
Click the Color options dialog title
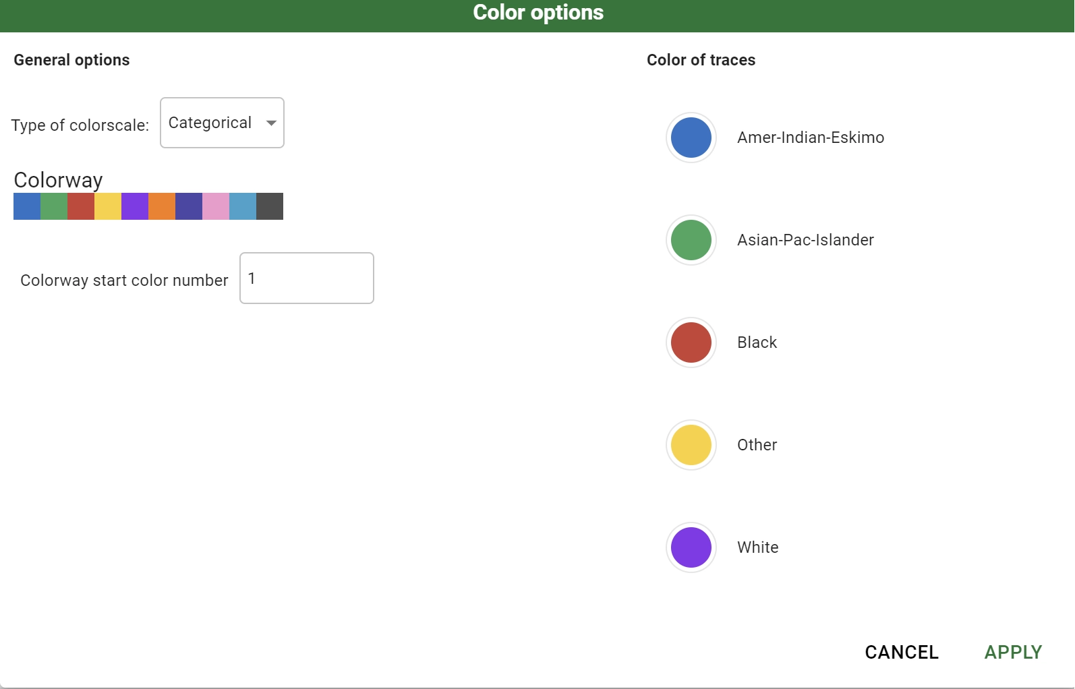538,13
